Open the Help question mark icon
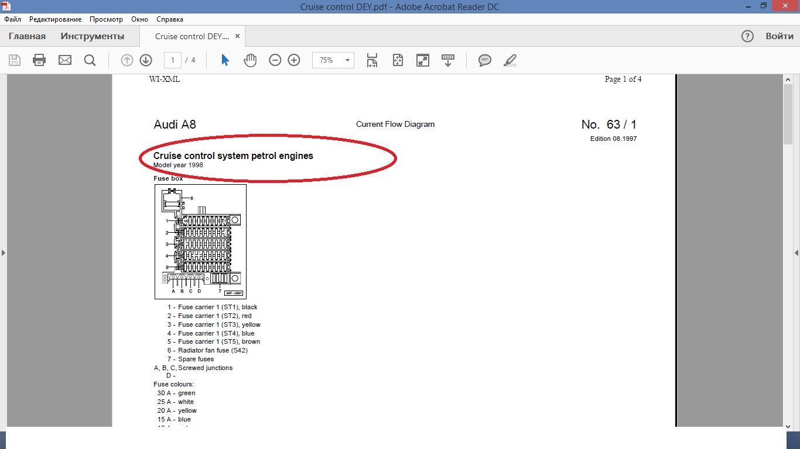Viewport: 800px width, 449px height. [747, 36]
